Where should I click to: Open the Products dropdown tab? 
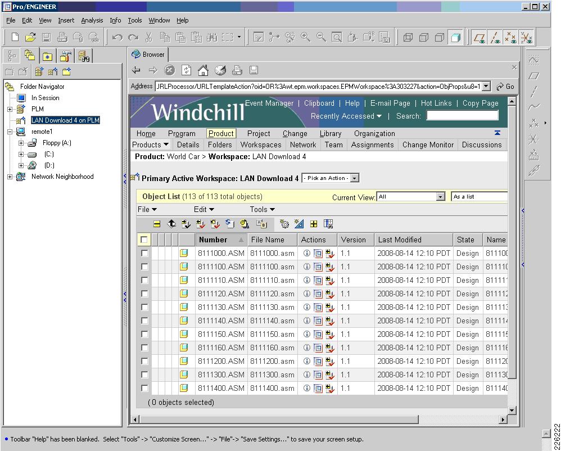[150, 145]
